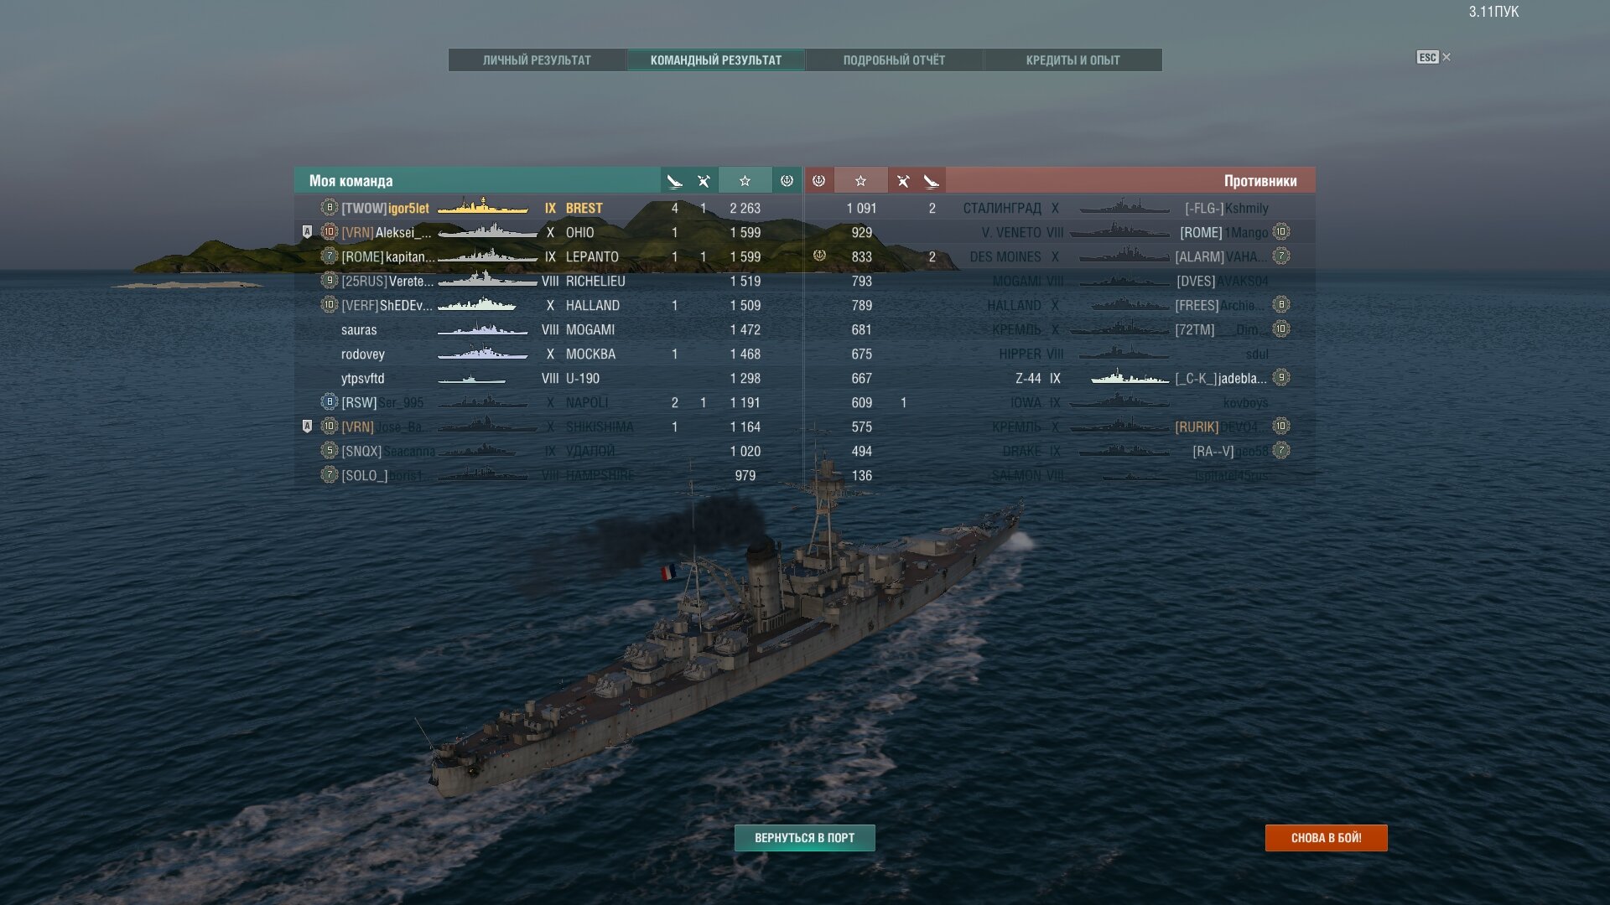Switch to Подробный отчёт tab

894,60
